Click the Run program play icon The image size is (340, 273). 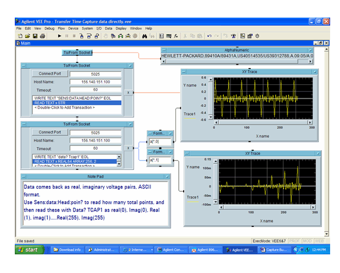pyautogui.click(x=60, y=36)
